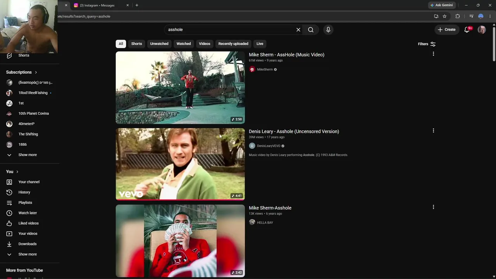This screenshot has height=279, width=496.
Task: Click the magnifier search button
Action: (x=311, y=29)
